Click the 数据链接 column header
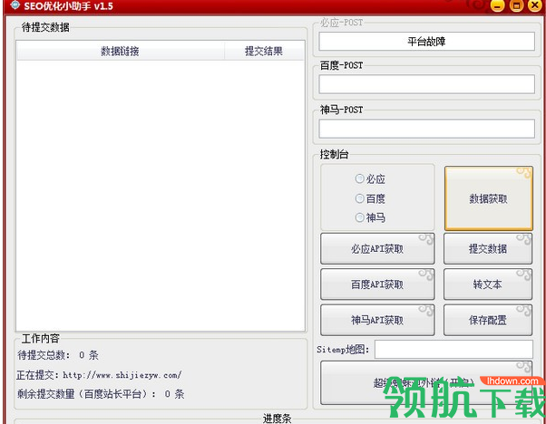 [120, 51]
